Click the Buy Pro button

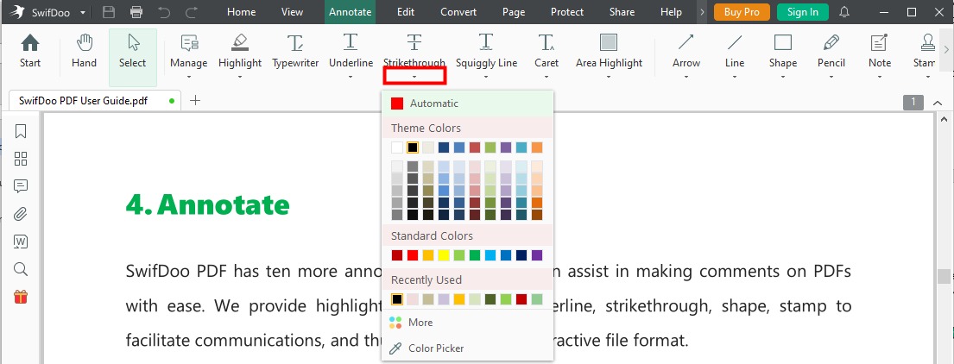point(742,12)
